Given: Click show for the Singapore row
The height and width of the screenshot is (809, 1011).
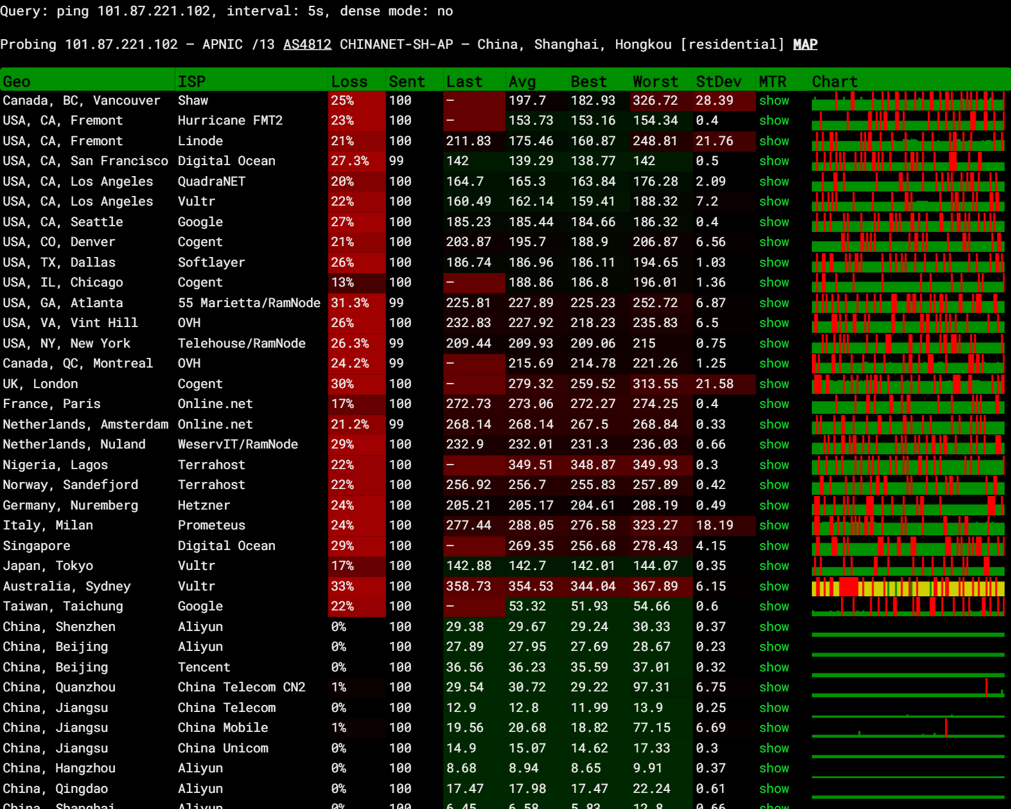Looking at the screenshot, I should tap(774, 546).
